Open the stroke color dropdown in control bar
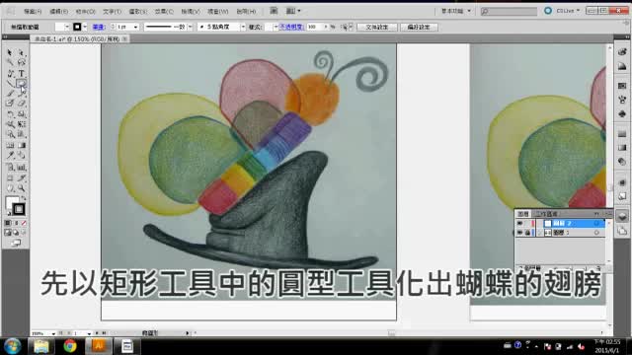This screenshot has height=355, width=632. [85, 27]
